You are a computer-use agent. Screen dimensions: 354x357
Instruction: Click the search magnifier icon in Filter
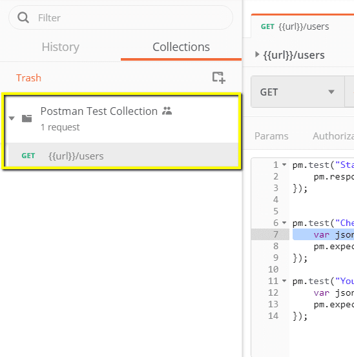[x=23, y=17]
